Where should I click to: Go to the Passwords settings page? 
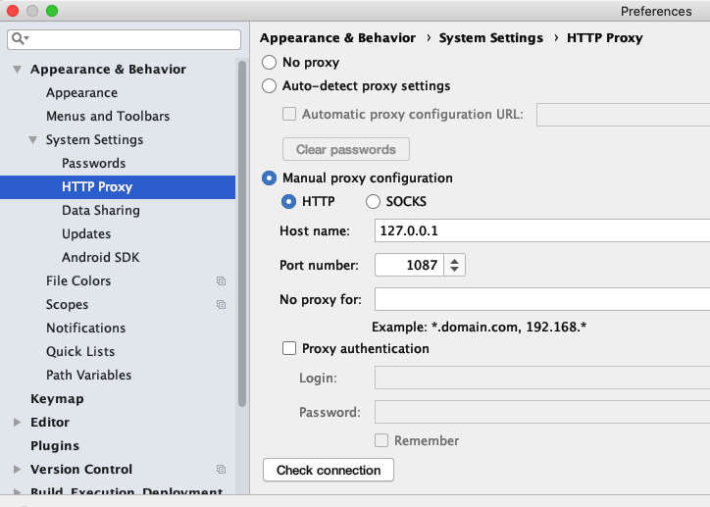(94, 164)
